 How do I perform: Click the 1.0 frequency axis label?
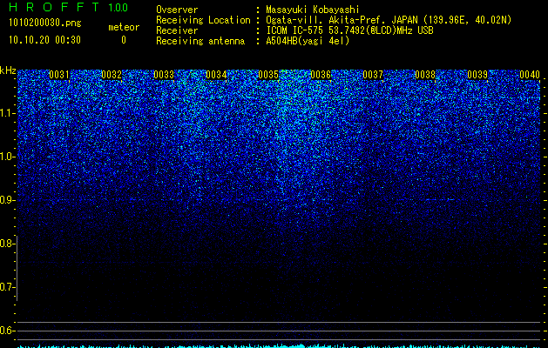click(x=7, y=157)
